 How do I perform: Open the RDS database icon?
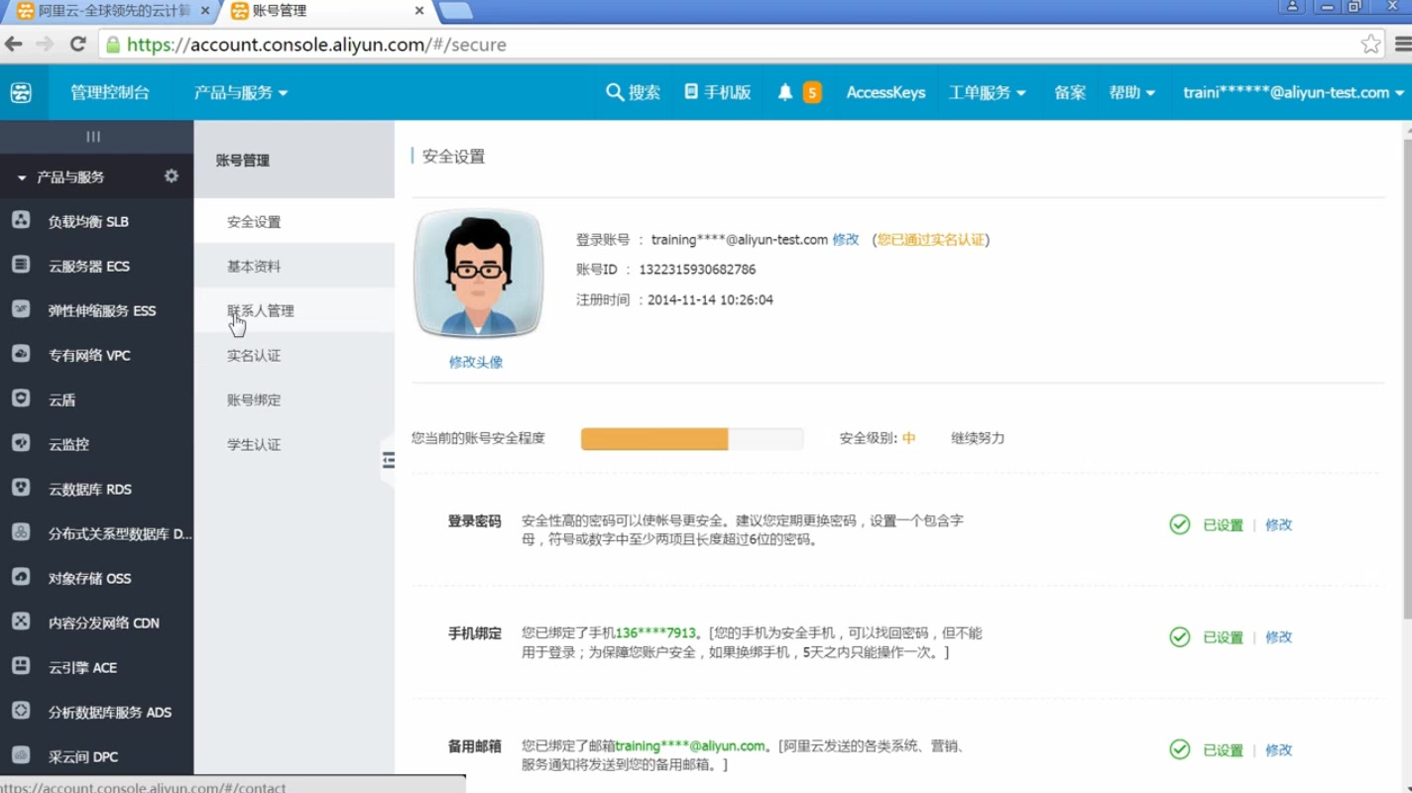[21, 488]
